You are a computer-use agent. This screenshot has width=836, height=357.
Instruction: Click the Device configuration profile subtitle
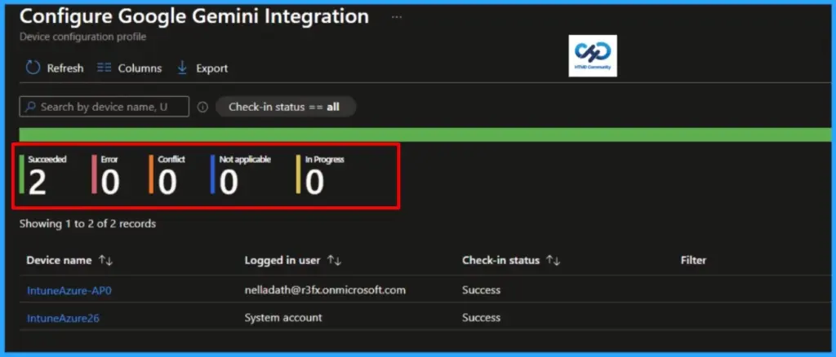coord(82,37)
